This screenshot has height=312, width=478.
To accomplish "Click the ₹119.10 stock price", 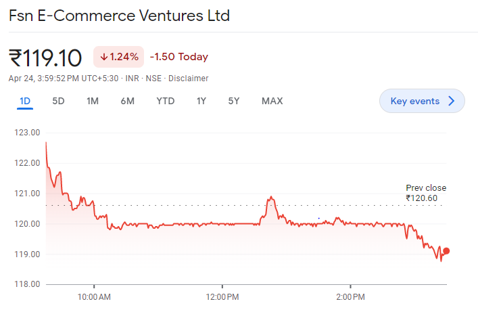I will [x=45, y=57].
